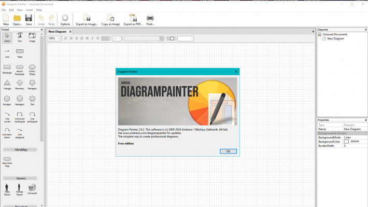The height and width of the screenshot is (207, 368).
Task: Select the Heptagon shape tool
Action: pos(20,101)
